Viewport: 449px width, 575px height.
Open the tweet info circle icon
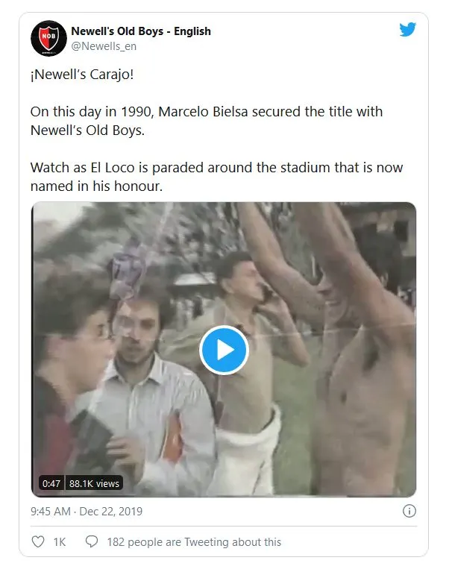coord(409,512)
